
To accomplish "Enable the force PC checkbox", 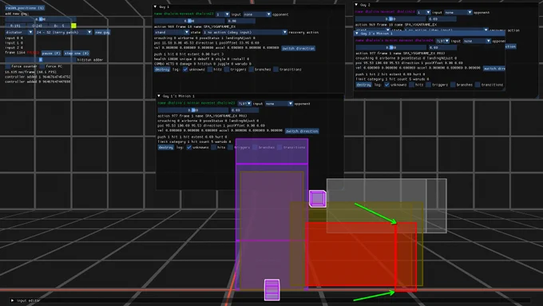I will (42, 66).
